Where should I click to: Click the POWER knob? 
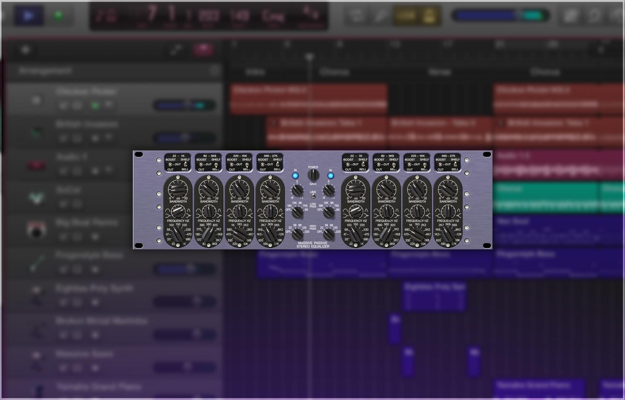313,175
